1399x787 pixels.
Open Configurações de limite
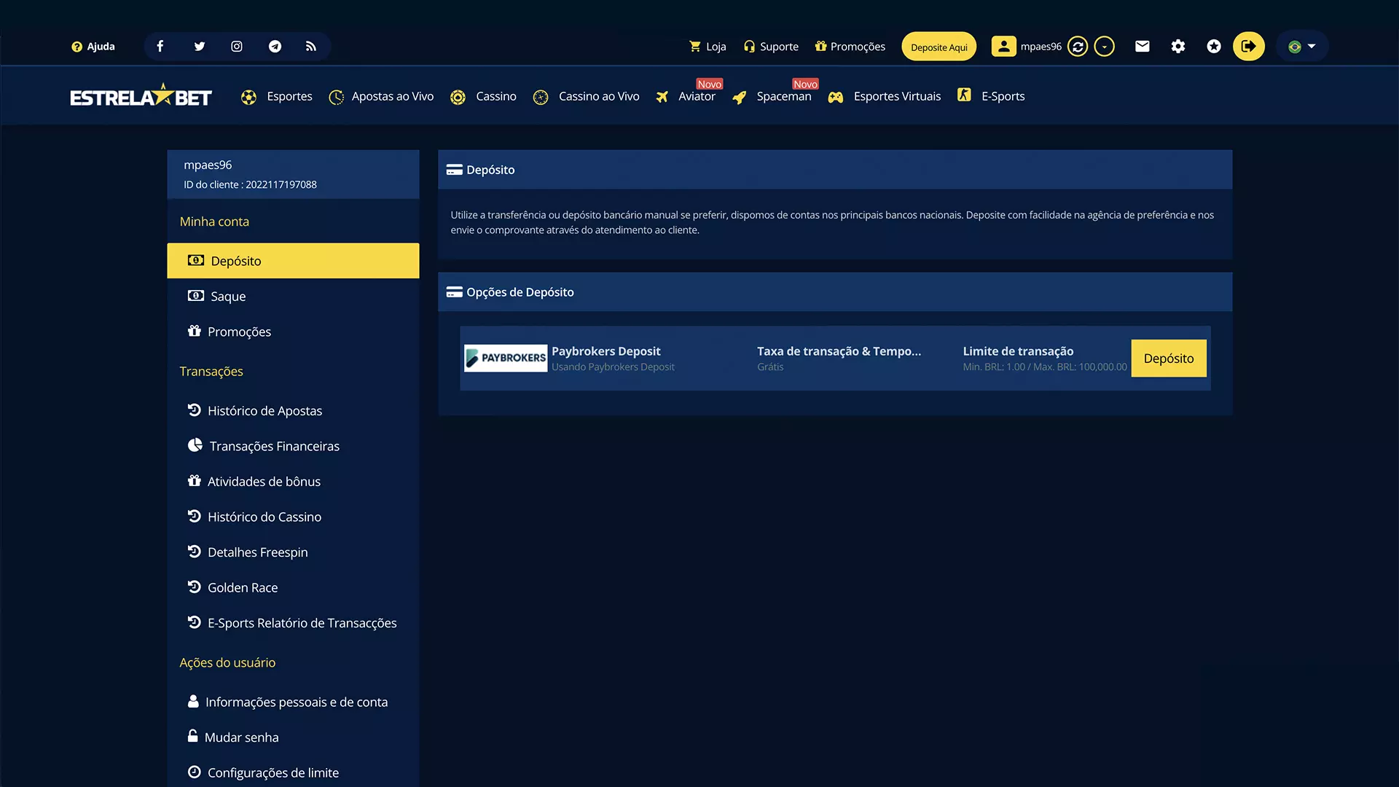click(293, 772)
